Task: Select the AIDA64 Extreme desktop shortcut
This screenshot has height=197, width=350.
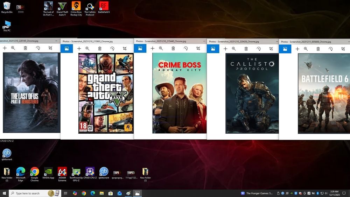Action: (62, 174)
